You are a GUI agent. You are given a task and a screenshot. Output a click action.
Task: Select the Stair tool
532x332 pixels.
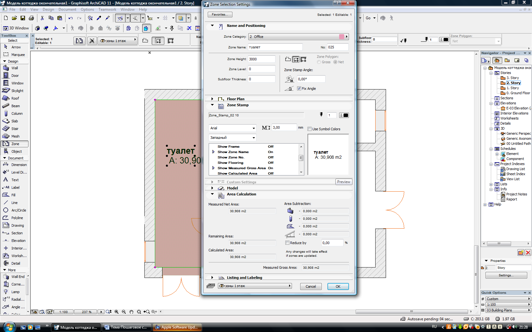(15, 129)
